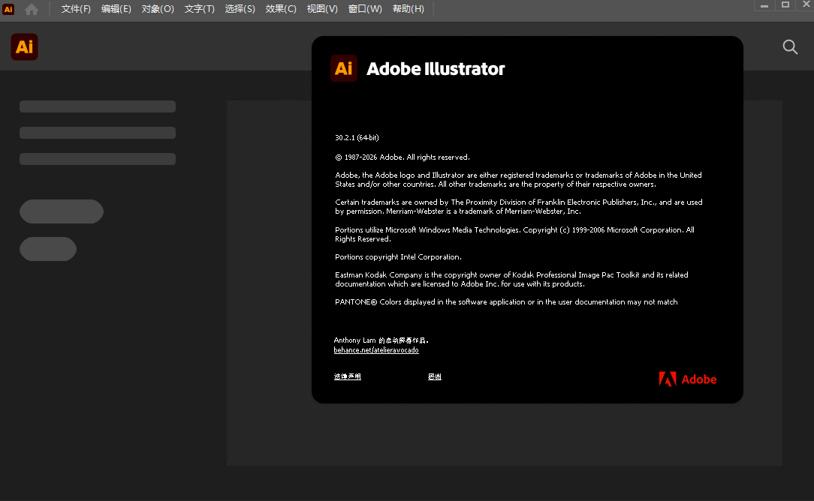Click the small pill-shaped placeholder in the sidebar
Image resolution: width=814 pixels, height=501 pixels.
47,249
